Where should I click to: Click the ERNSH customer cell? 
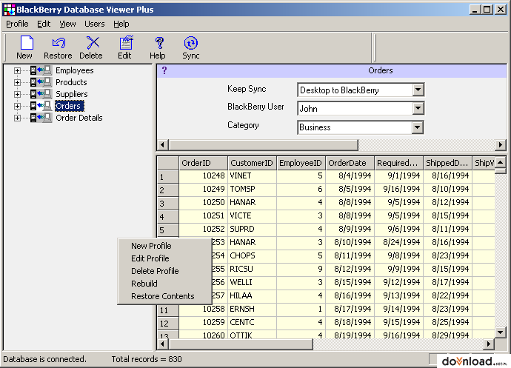pos(252,310)
